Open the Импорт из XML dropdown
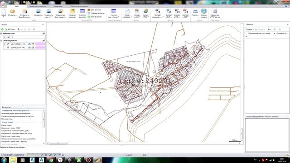Screen dimensions: 290x163 click(137, 13)
